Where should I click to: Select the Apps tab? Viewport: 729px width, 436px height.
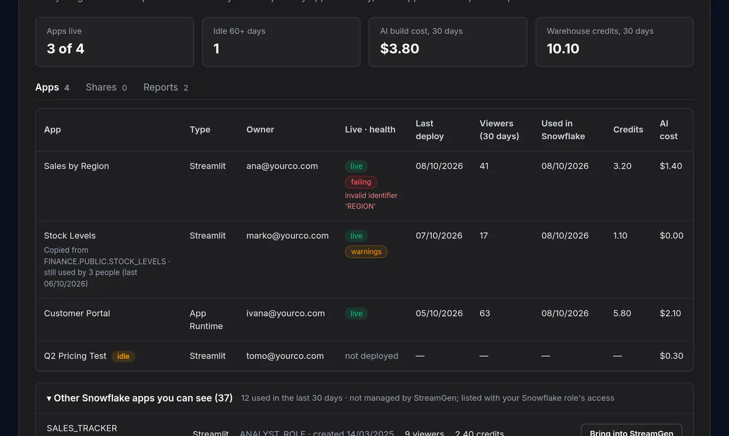tap(52, 87)
